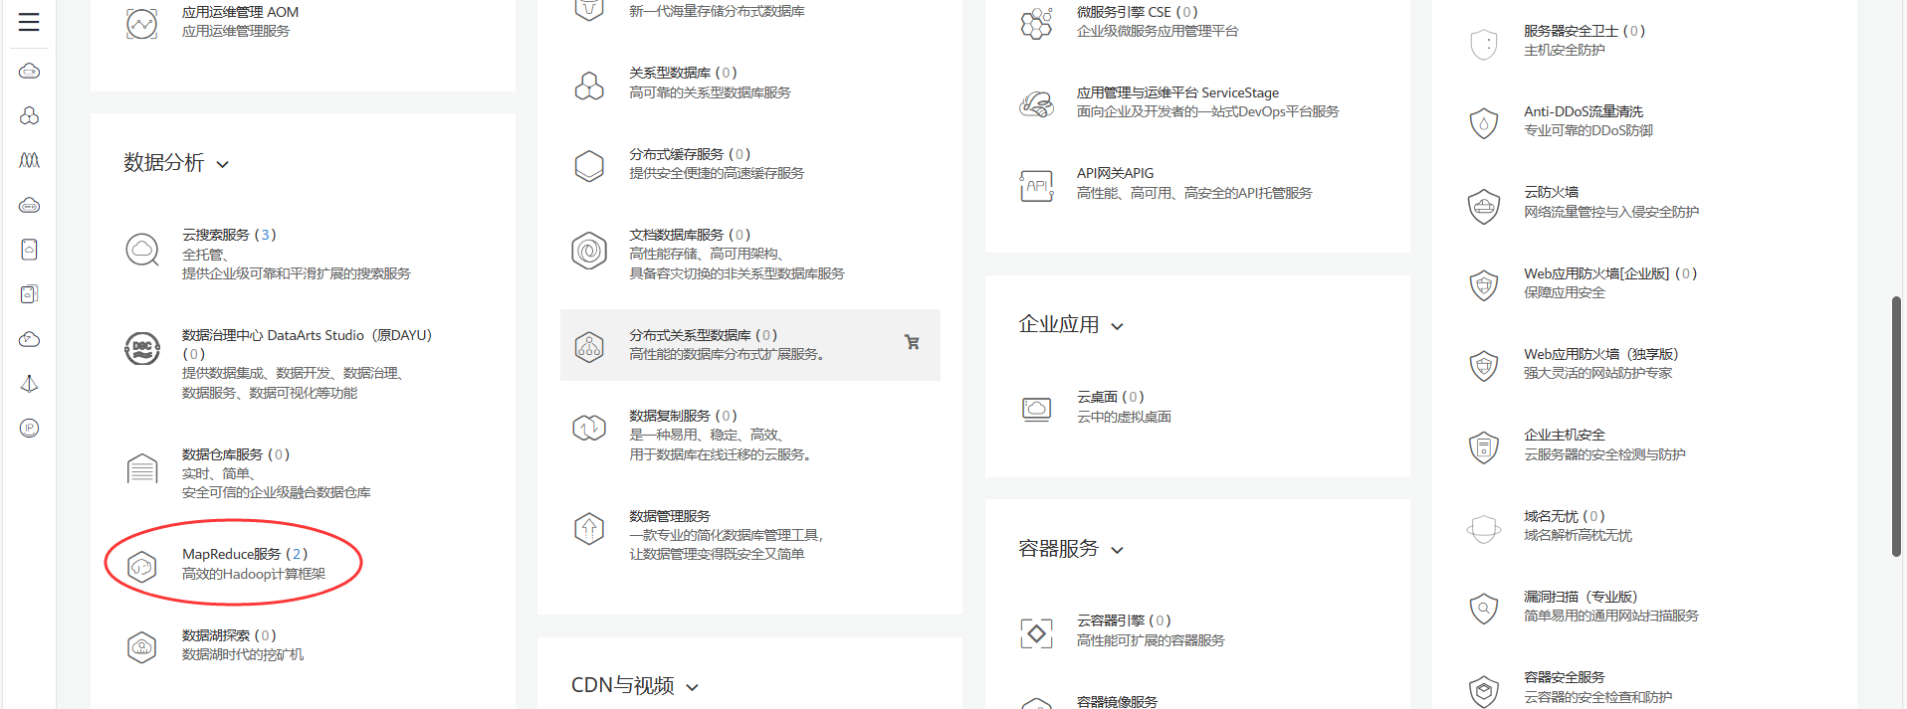Collapse the 容器服务 category chevron
1907x709 pixels.
[x=1117, y=550]
